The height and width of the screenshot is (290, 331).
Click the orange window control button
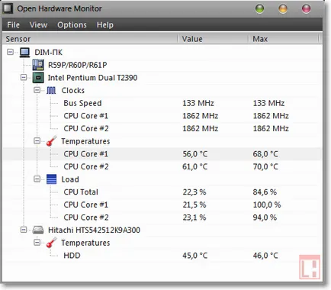(x=283, y=8)
